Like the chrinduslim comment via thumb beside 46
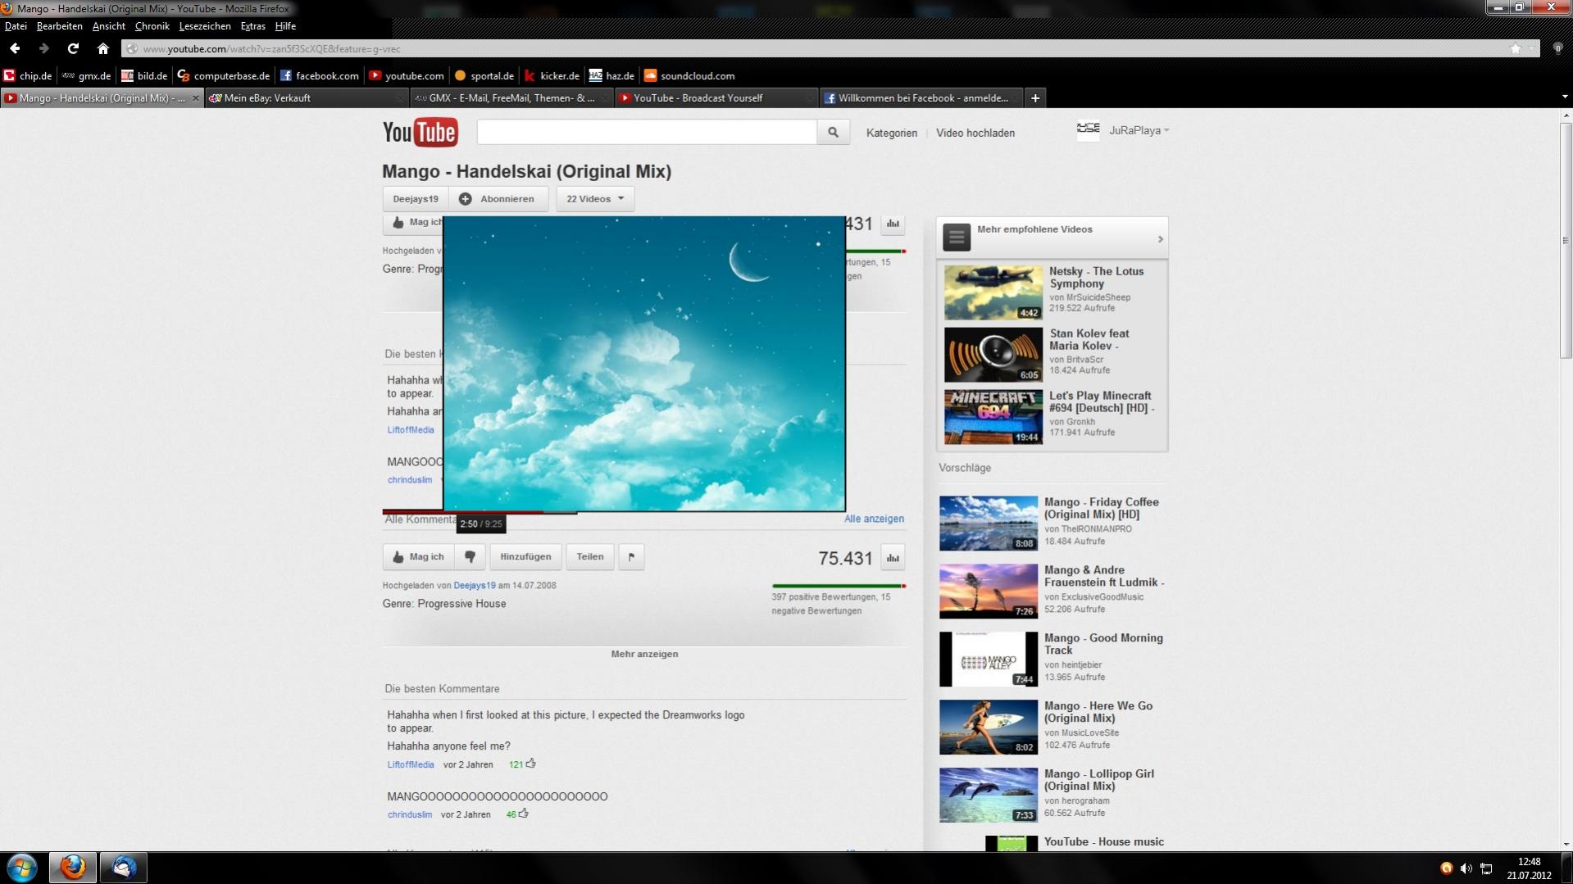 (524, 814)
